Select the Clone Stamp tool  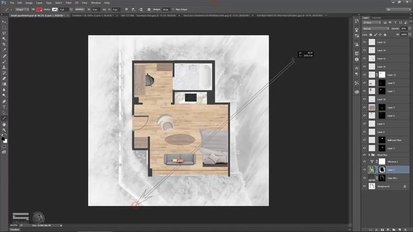coord(4,67)
